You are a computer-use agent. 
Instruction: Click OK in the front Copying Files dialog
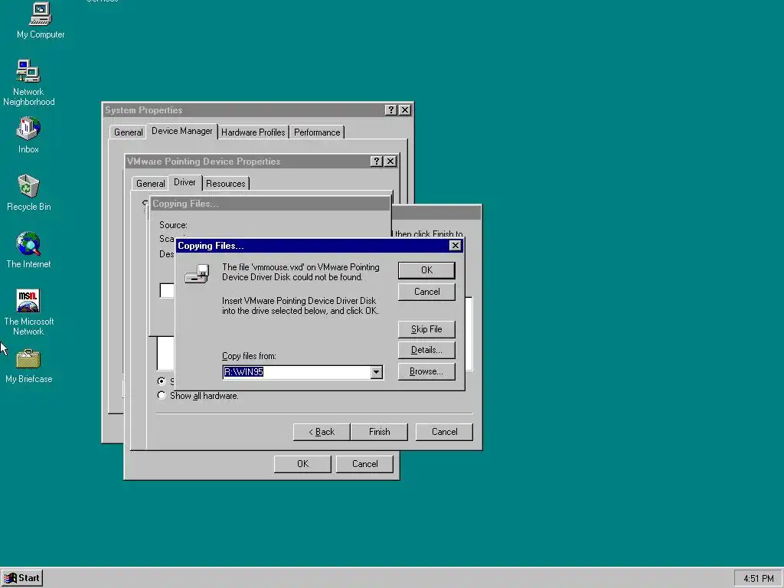(426, 270)
